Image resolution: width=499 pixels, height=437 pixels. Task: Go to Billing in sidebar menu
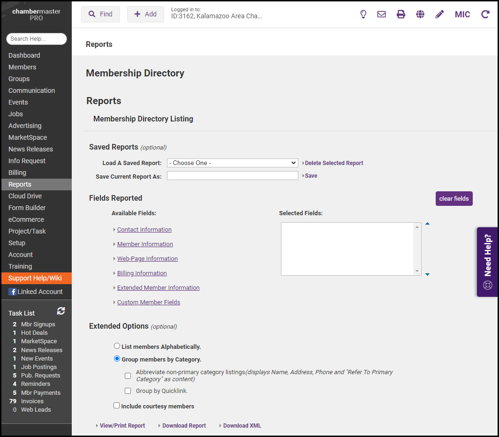pos(17,173)
